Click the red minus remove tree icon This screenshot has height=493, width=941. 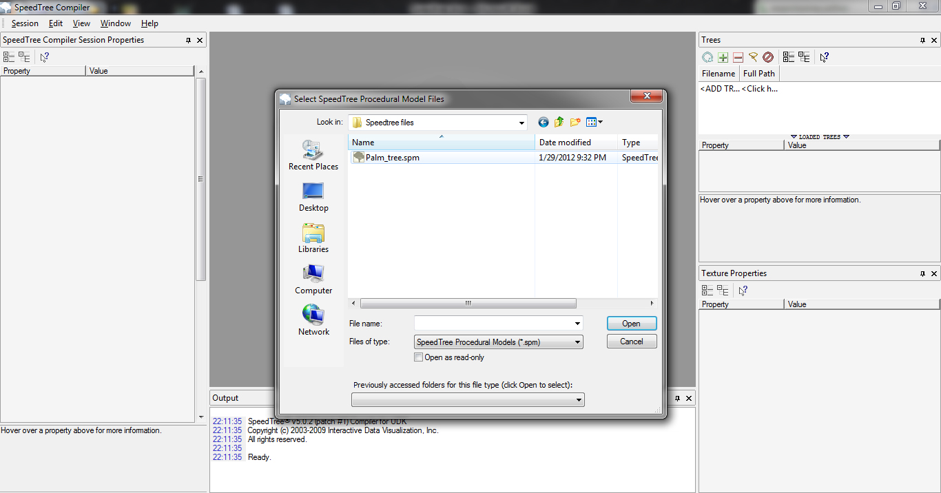738,58
